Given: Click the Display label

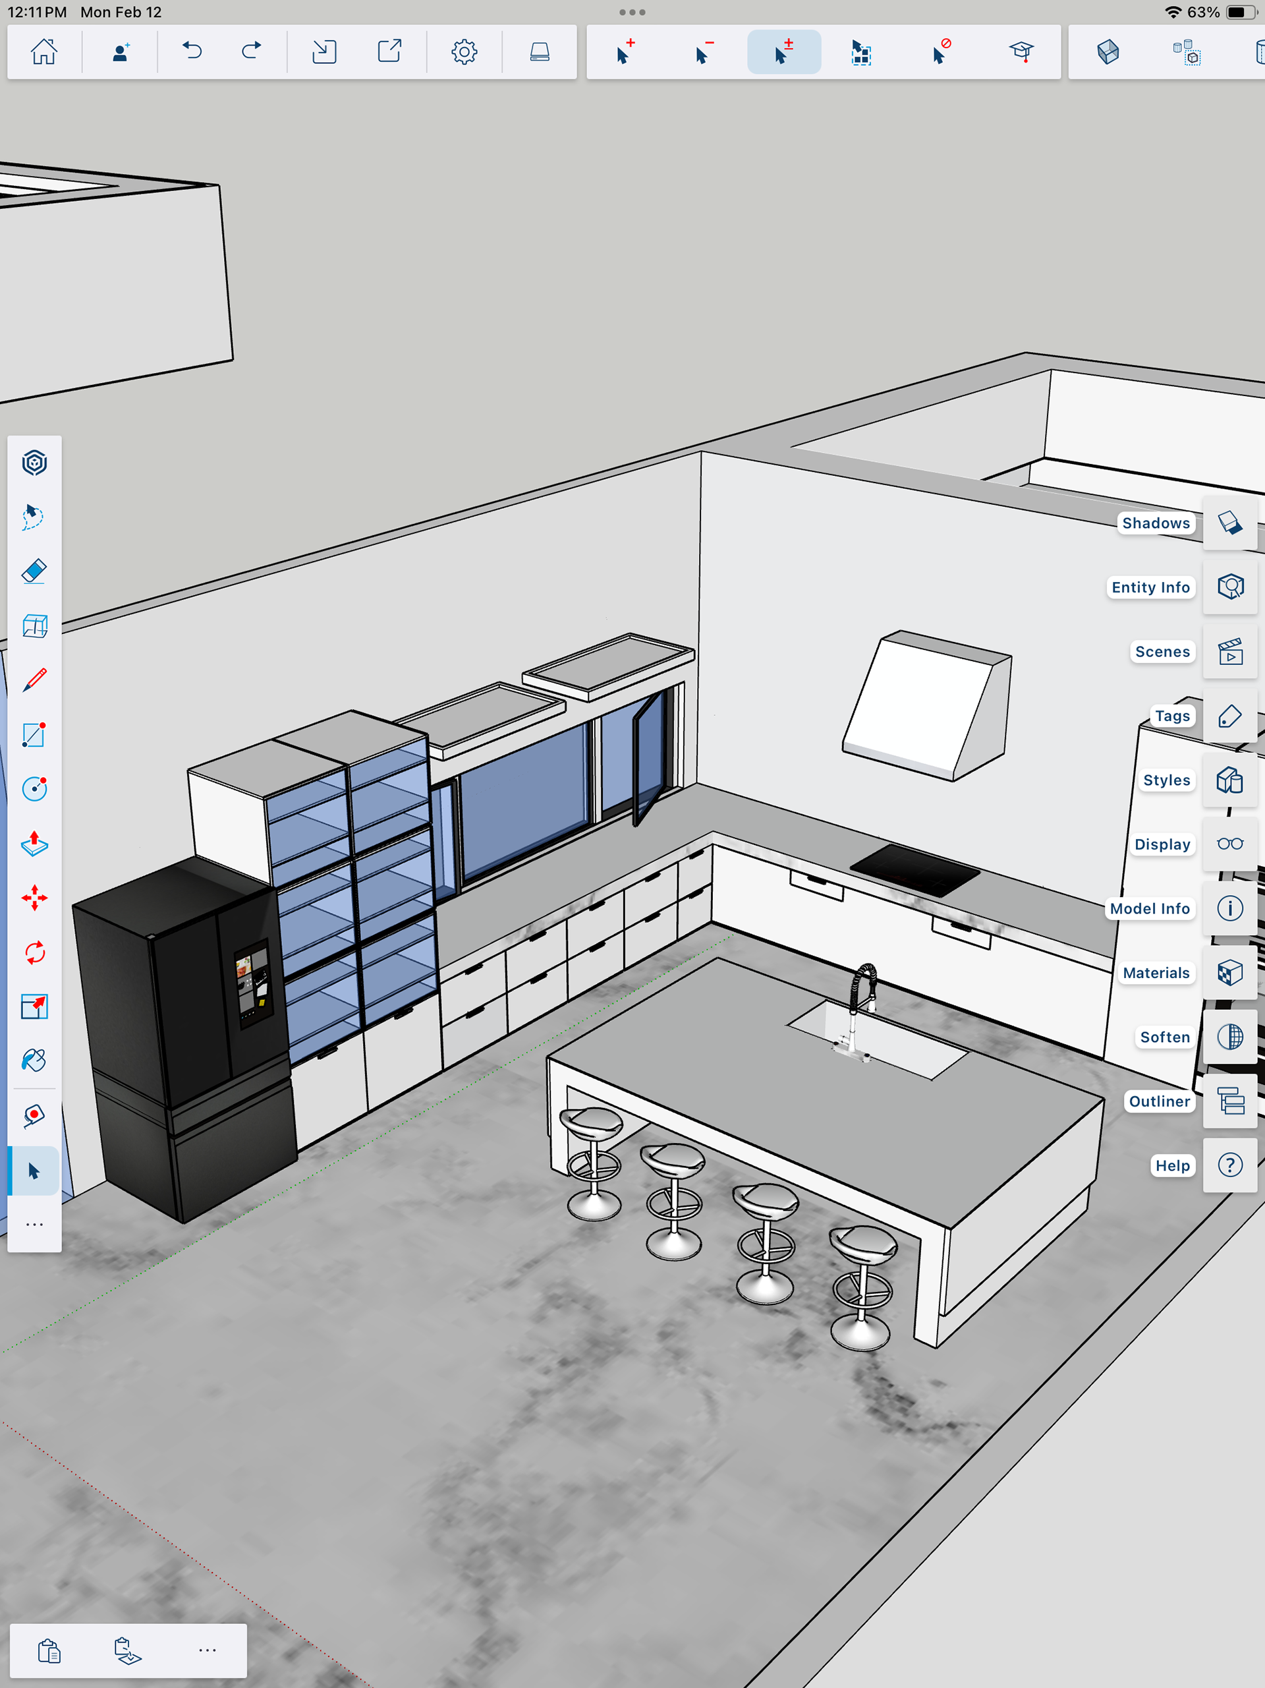Looking at the screenshot, I should (x=1162, y=844).
